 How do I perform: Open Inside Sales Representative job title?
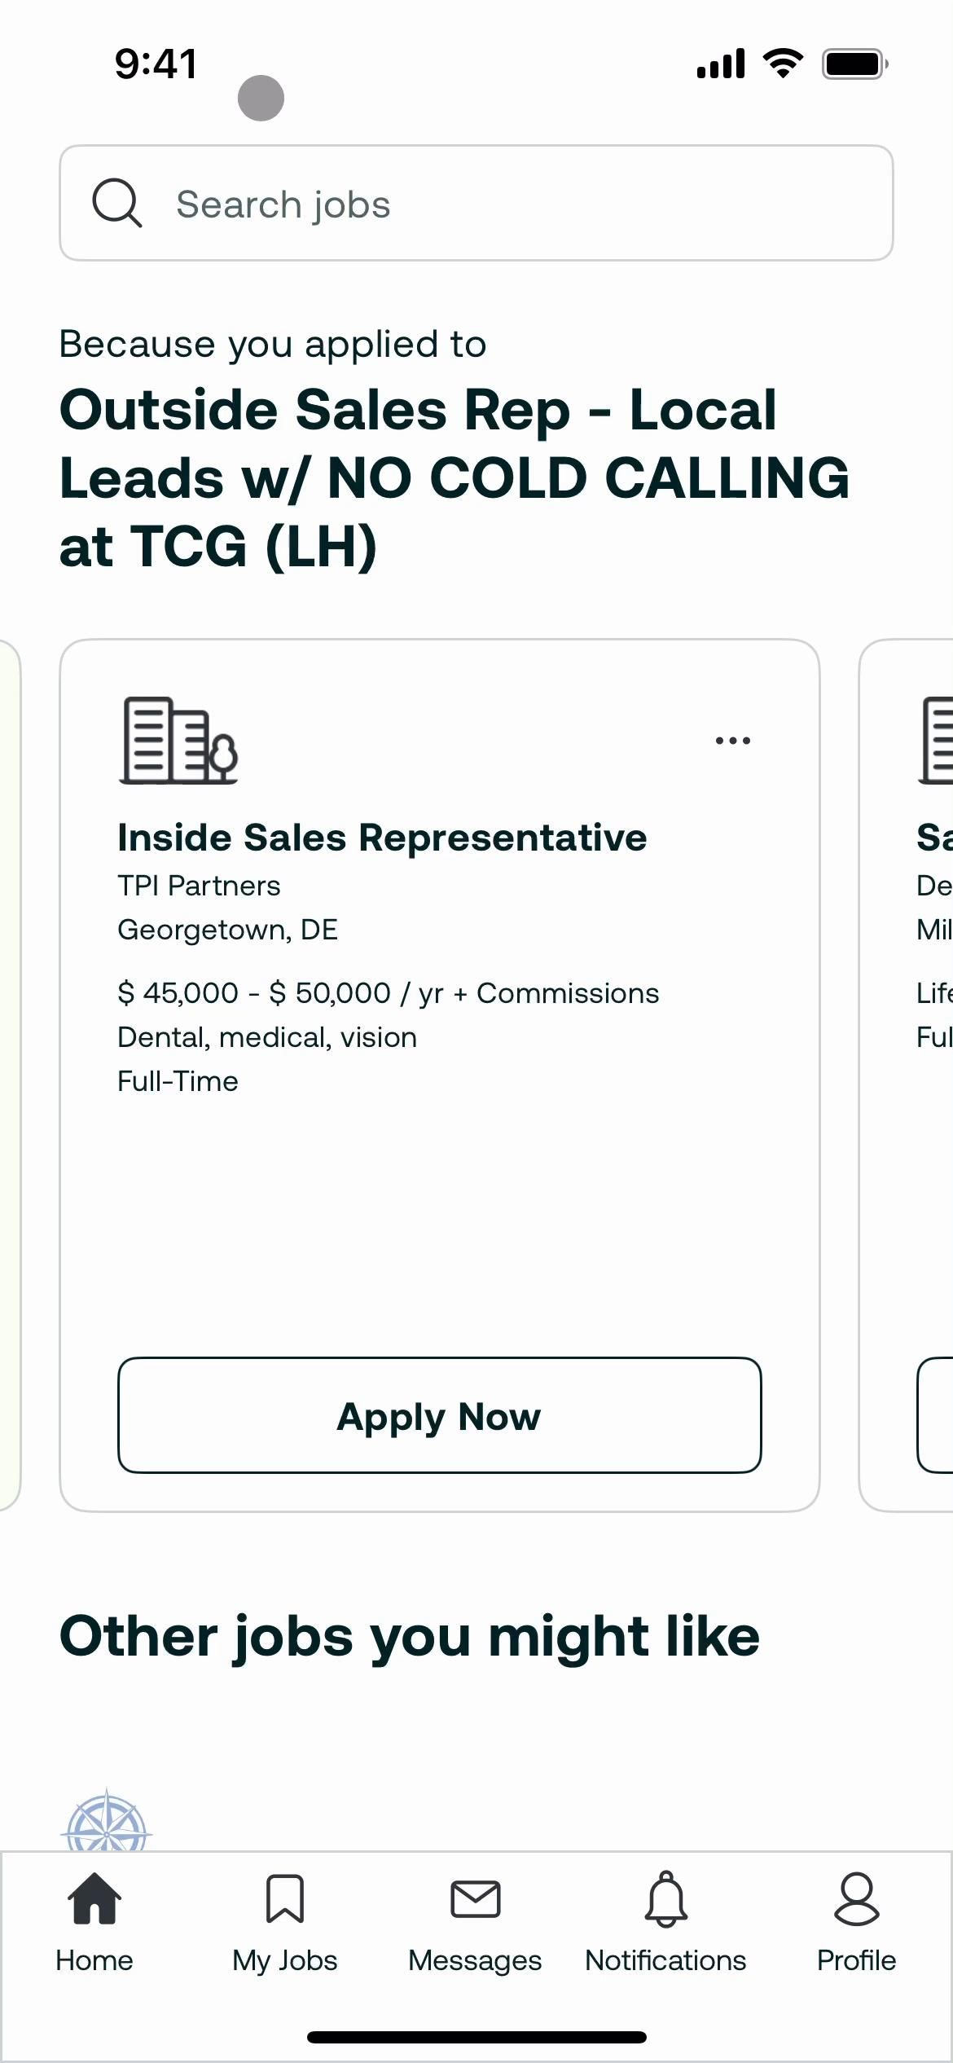382,838
